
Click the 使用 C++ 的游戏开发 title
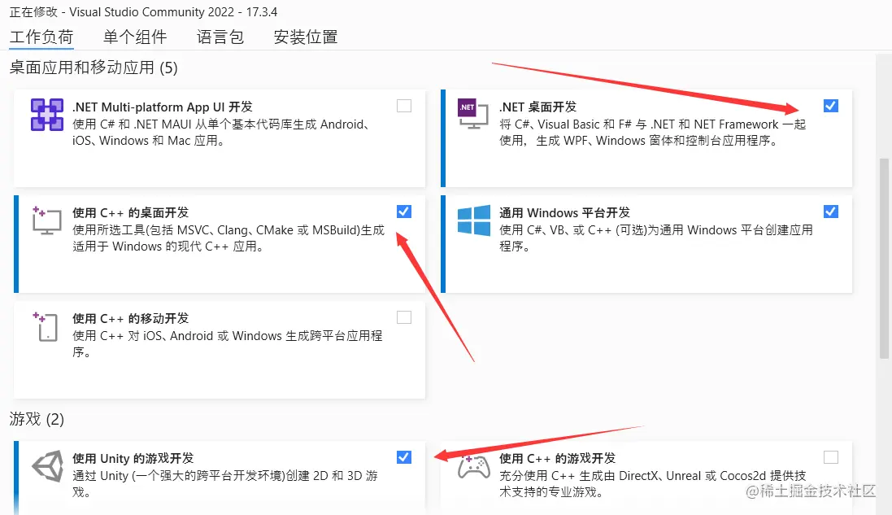557,459
